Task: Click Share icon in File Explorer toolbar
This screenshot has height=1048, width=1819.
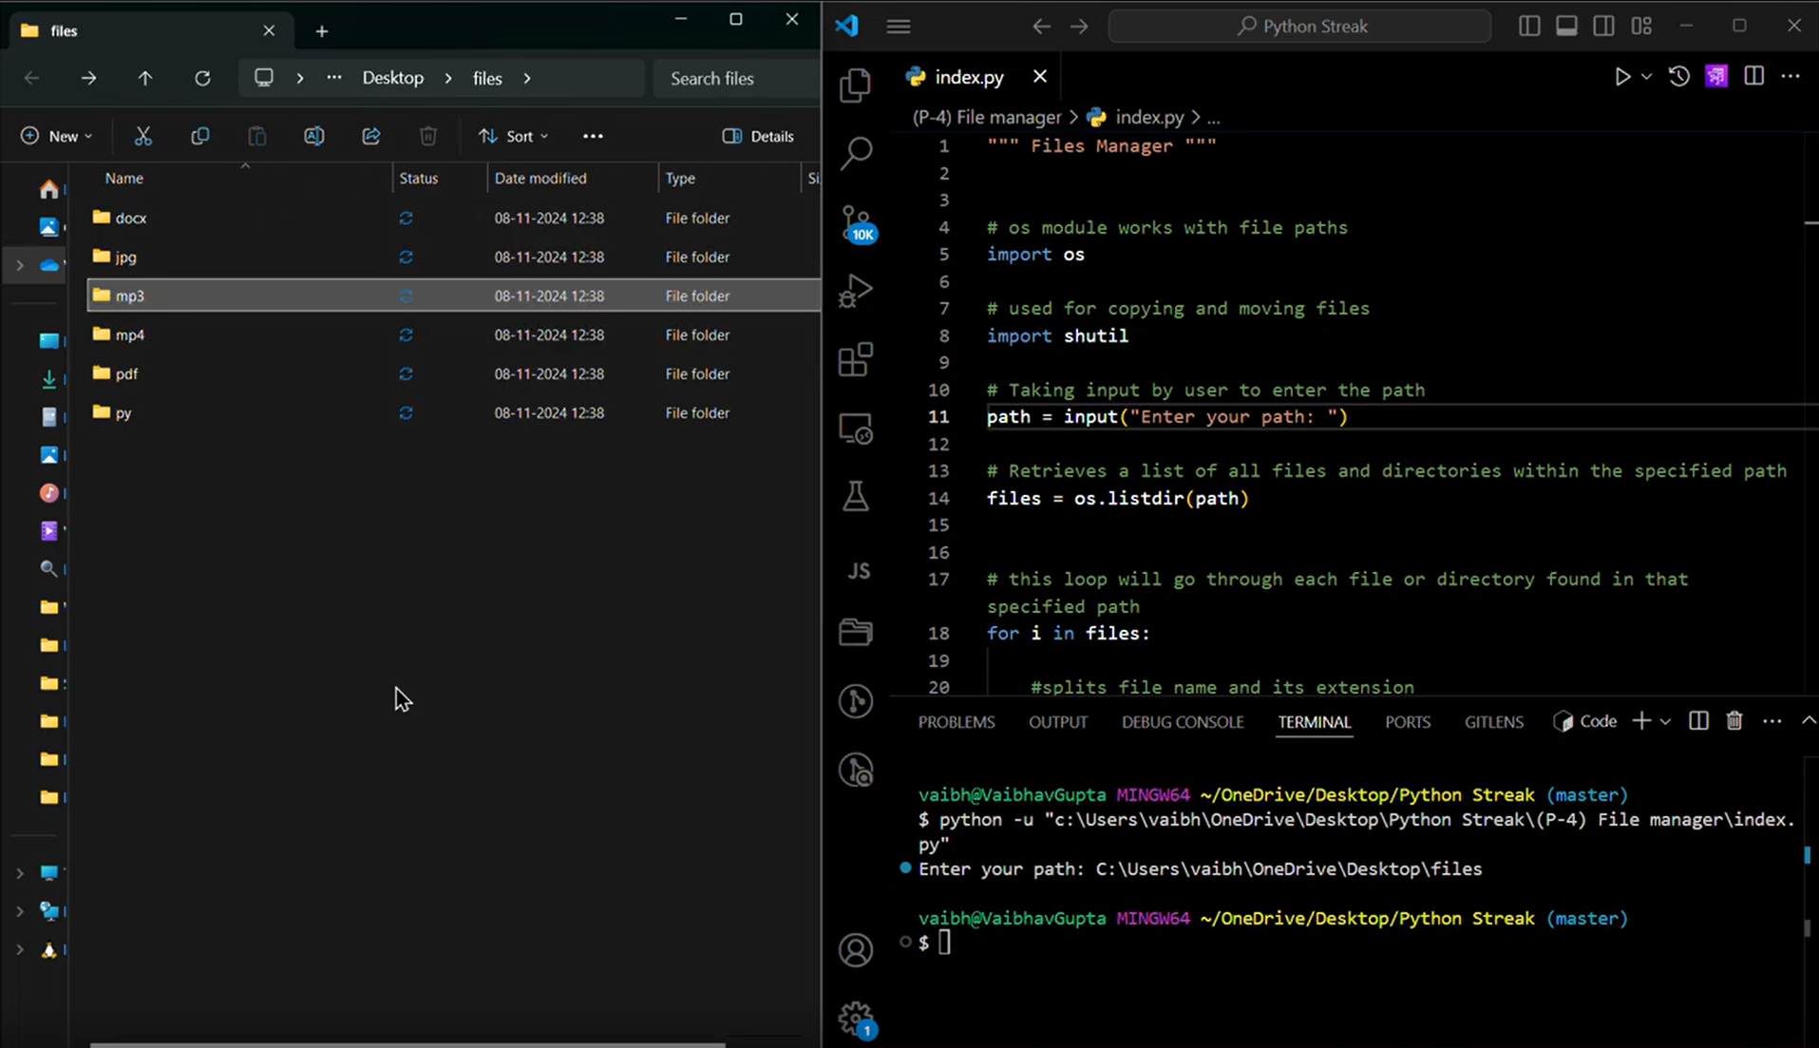Action: (371, 136)
